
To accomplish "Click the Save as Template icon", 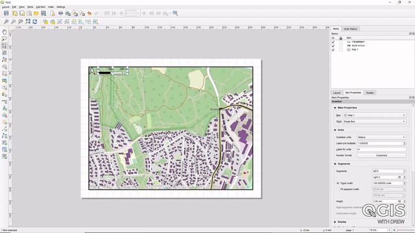I will click(43, 13).
